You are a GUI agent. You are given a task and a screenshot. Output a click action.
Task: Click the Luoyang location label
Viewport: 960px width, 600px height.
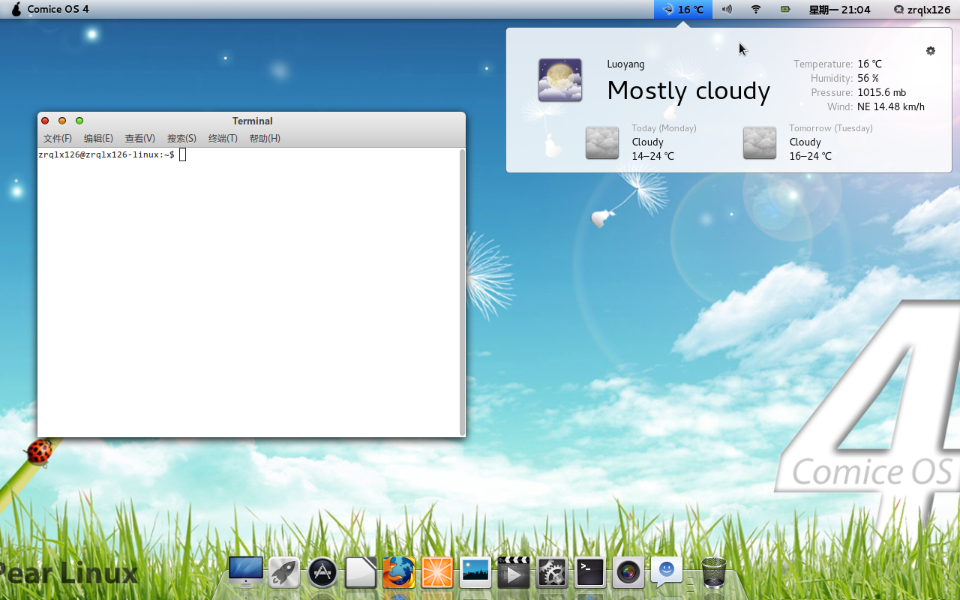point(625,64)
